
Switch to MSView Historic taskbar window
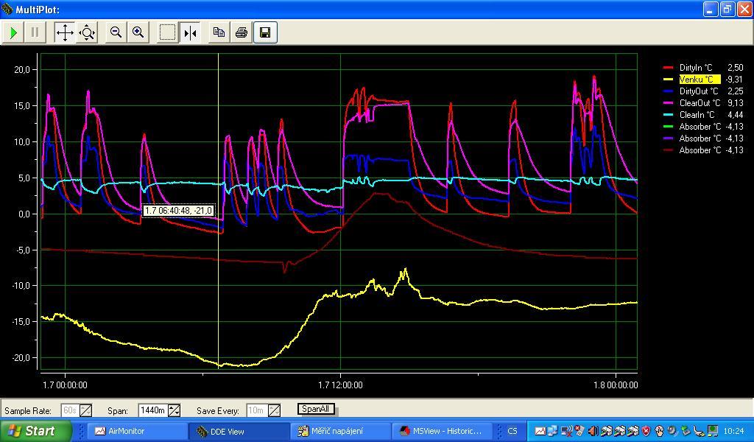pyautogui.click(x=440, y=431)
